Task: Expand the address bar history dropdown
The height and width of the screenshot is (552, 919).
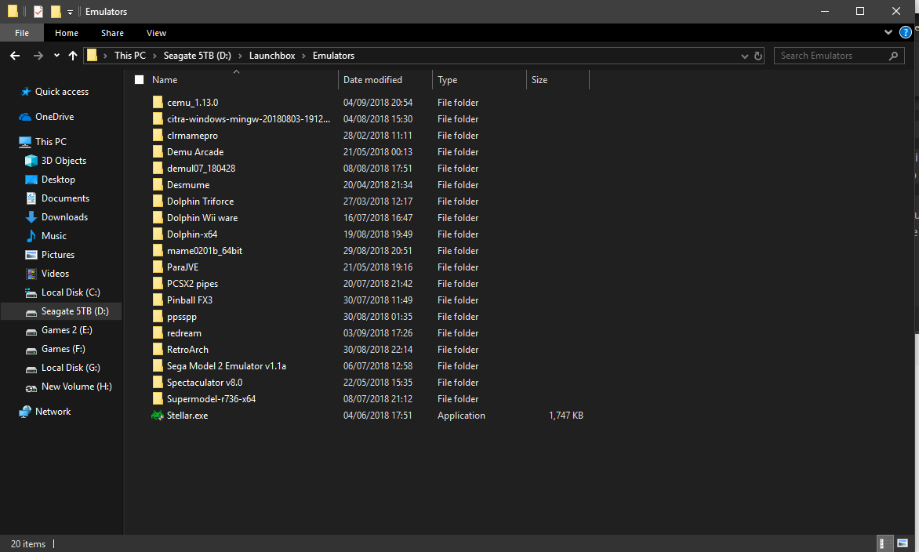Action: [744, 56]
